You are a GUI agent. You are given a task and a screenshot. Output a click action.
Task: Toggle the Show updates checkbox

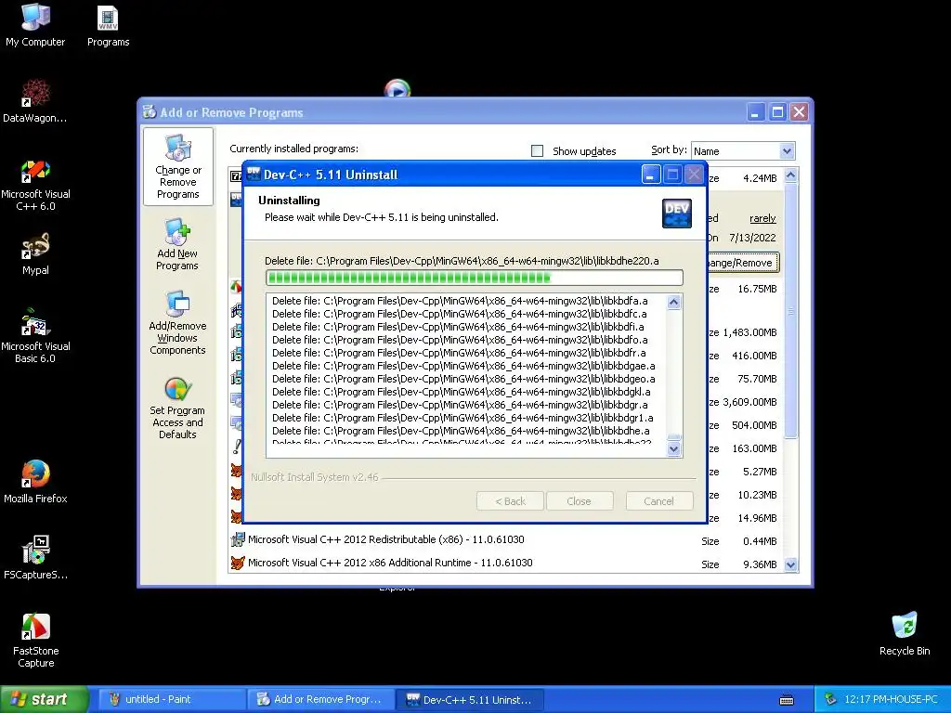[x=538, y=150]
